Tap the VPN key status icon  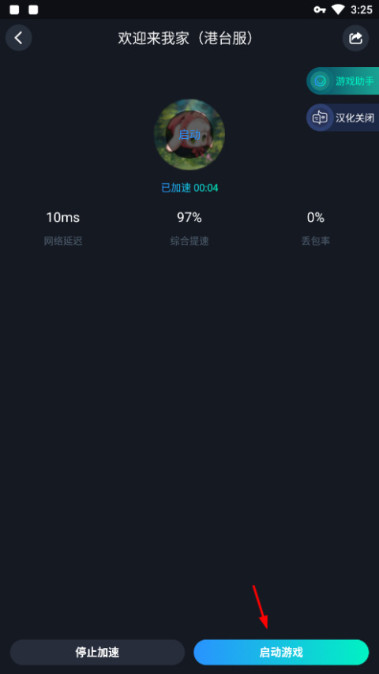pyautogui.click(x=320, y=9)
